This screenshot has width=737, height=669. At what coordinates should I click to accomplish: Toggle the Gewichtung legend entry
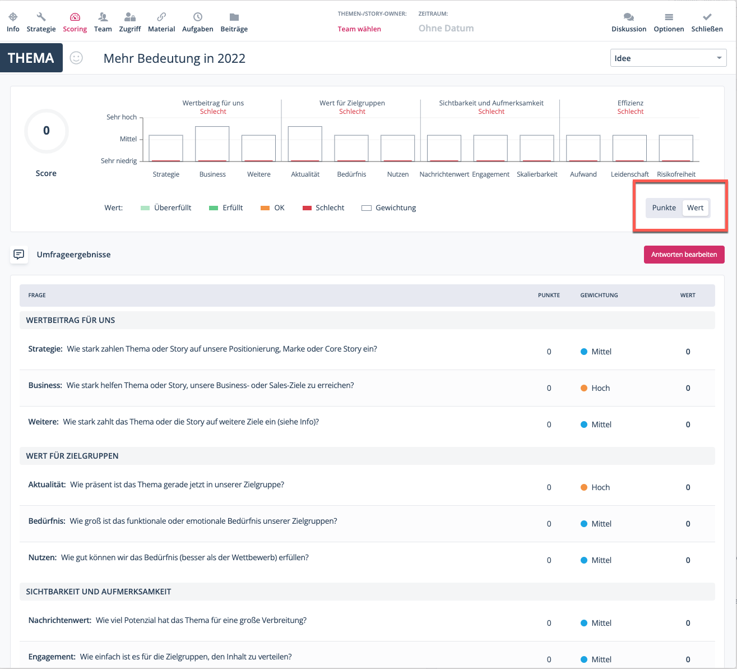click(390, 208)
